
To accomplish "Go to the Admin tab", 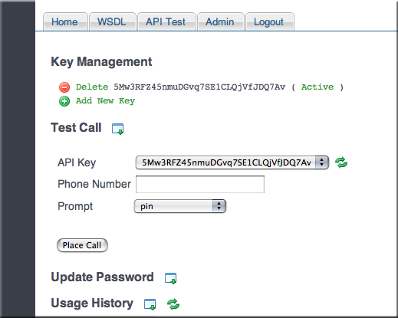I will click(221, 22).
